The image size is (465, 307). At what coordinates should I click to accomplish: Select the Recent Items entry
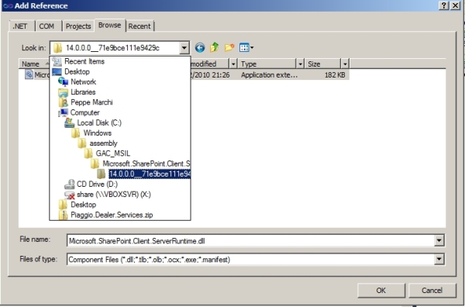84,61
